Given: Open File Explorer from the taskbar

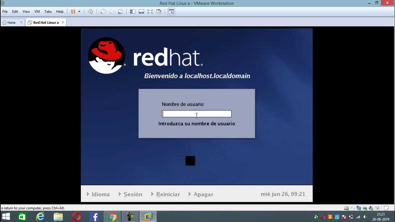Looking at the screenshot, I should [58, 217].
